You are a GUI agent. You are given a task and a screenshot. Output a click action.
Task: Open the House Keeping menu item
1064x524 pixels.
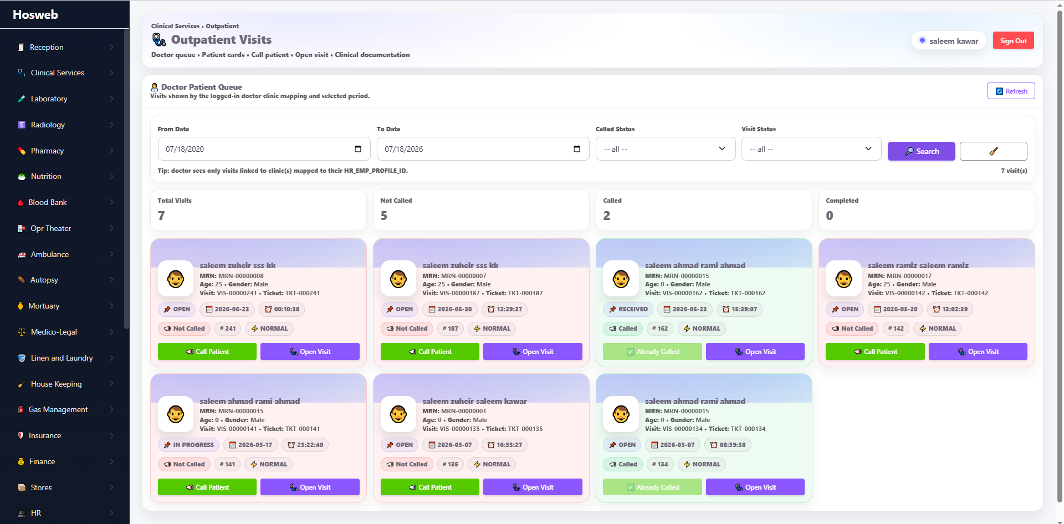click(x=65, y=384)
